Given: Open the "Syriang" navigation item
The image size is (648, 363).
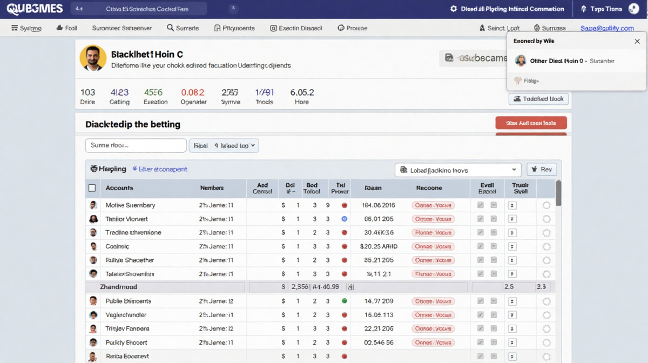Looking at the screenshot, I should (26, 28).
